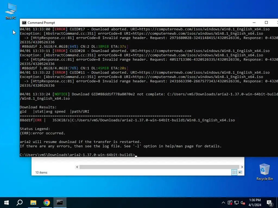Click left arrow of Explorer horizontal scrollbar
The image size is (278, 208).
click(x=77, y=167)
